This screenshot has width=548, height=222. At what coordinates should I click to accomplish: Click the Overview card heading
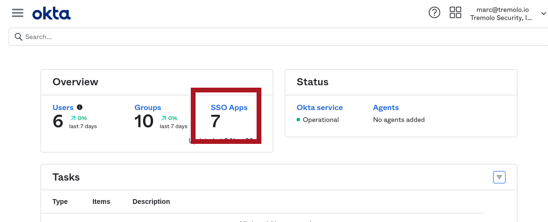click(x=75, y=82)
